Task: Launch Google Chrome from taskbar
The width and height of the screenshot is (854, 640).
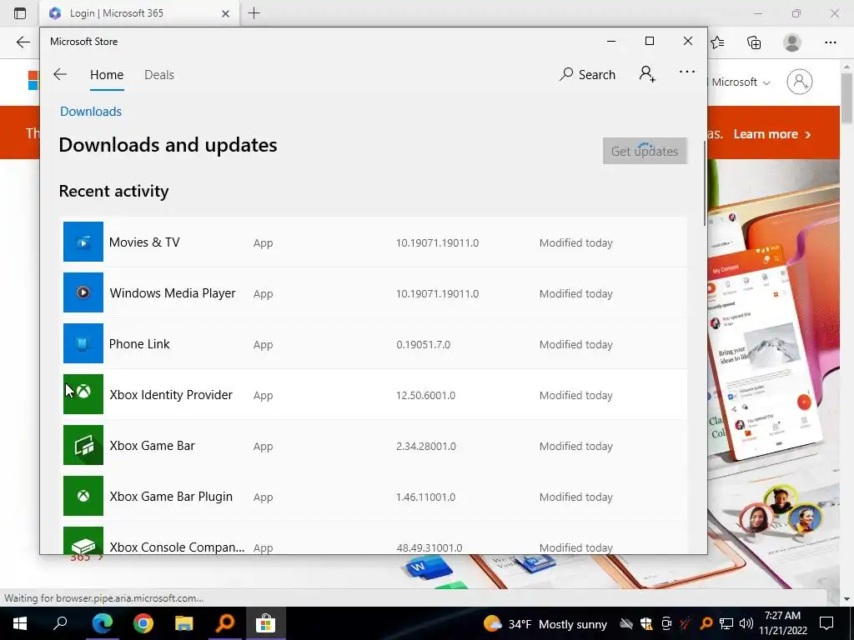Action: (143, 623)
